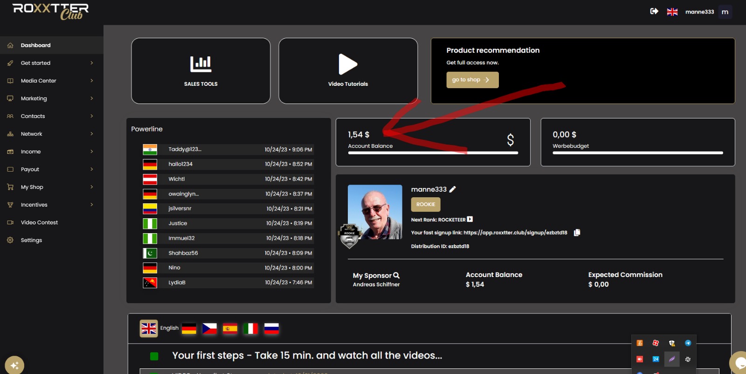Screen dimensions: 746x374
Task: Click sponsor name Andreas Schiffner
Action: tap(376, 284)
